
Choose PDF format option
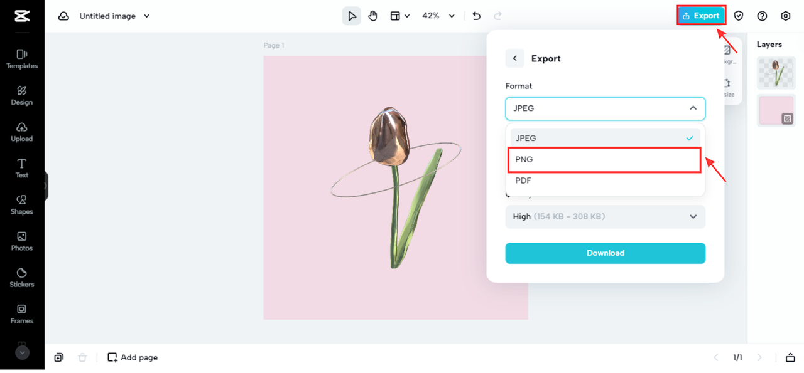click(605, 181)
